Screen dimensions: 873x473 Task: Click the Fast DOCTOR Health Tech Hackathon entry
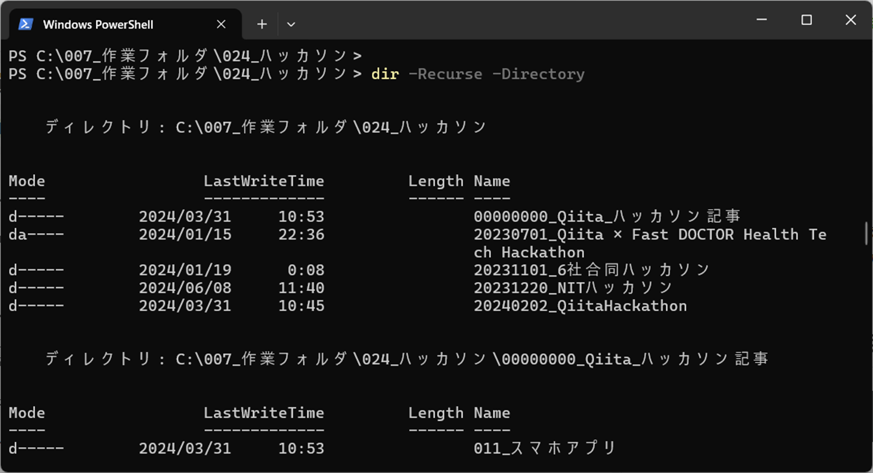tap(650, 234)
